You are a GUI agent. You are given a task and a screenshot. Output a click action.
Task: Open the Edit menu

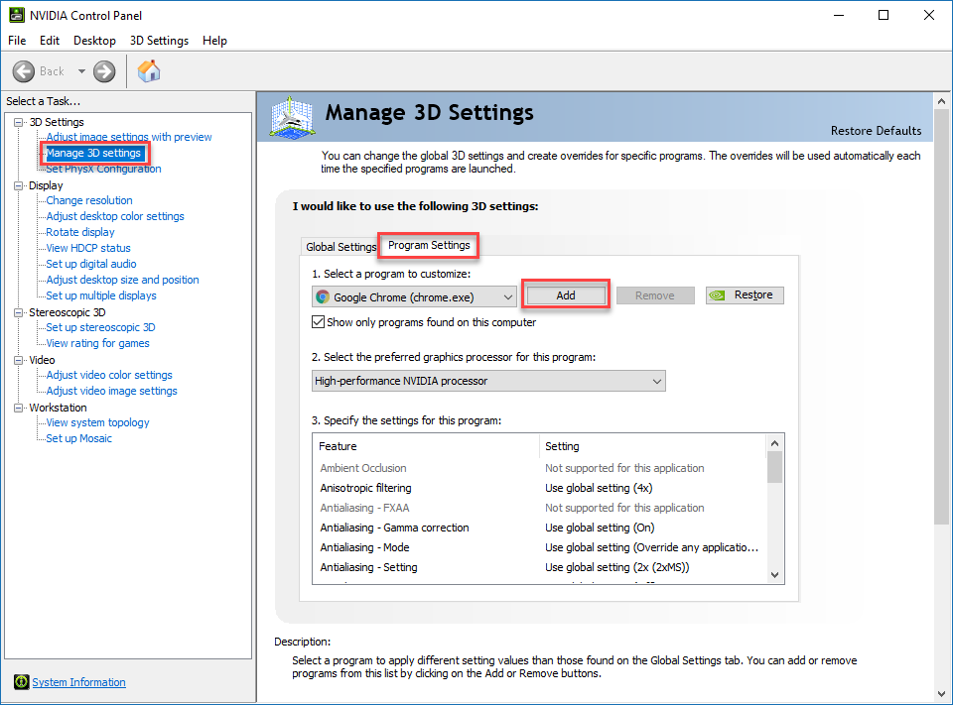(50, 41)
